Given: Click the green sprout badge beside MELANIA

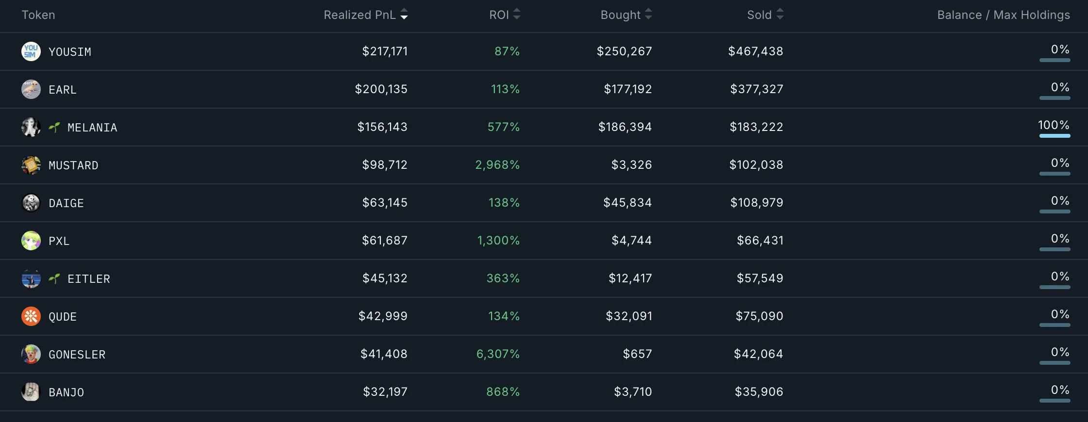Looking at the screenshot, I should (x=54, y=127).
